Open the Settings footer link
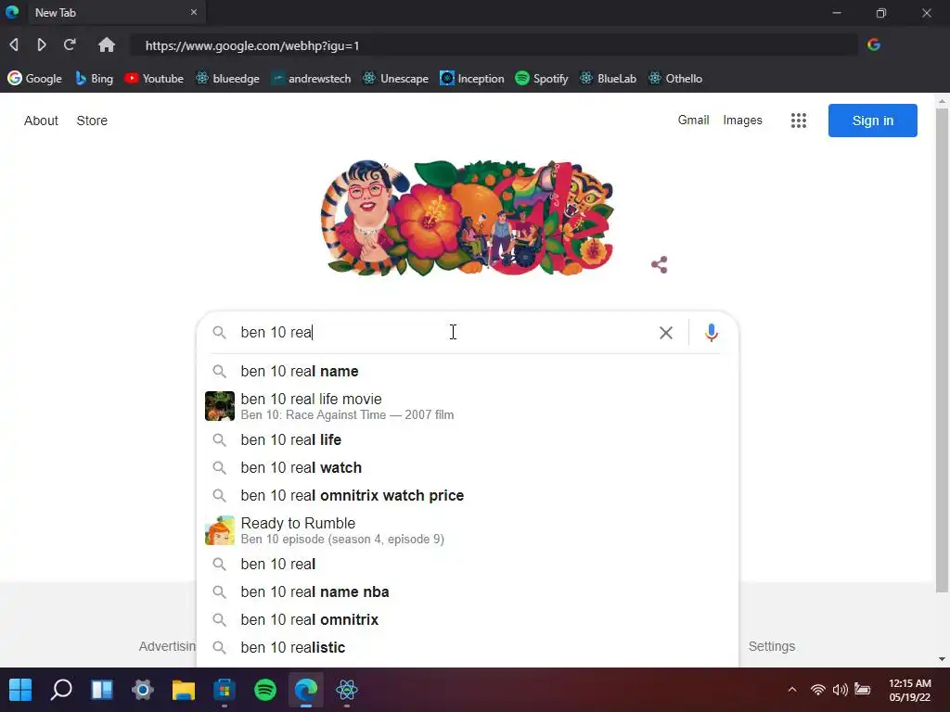950x712 pixels. coord(771,646)
